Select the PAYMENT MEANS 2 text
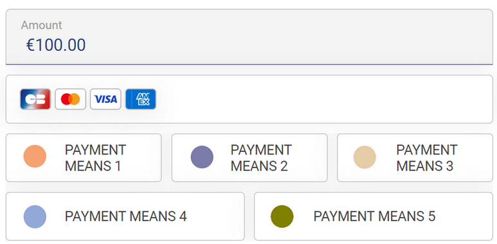The image size is (497, 244). coord(261,158)
